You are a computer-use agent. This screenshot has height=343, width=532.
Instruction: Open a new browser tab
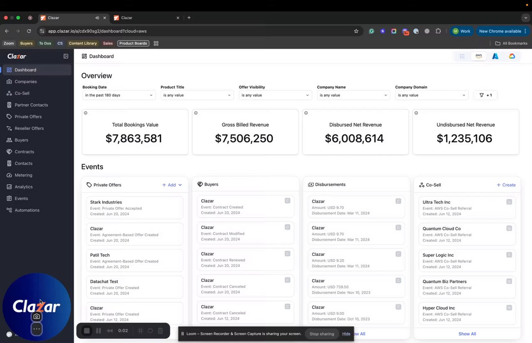click(x=189, y=18)
